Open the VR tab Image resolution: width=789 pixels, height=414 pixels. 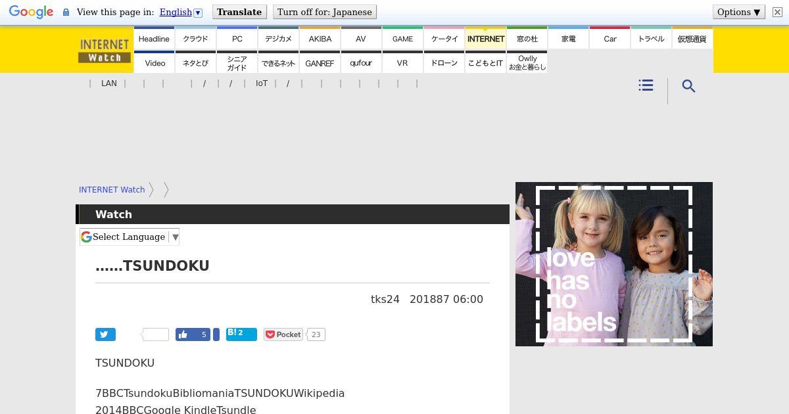tap(402, 62)
